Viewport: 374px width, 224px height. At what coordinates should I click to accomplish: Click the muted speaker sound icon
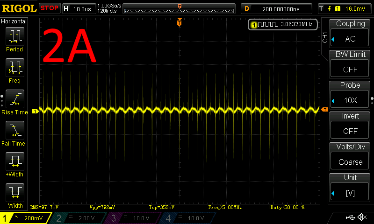(362, 217)
